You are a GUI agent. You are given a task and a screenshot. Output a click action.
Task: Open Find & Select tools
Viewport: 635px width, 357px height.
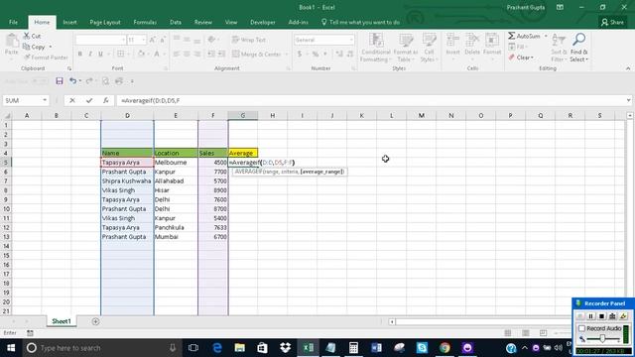click(578, 48)
